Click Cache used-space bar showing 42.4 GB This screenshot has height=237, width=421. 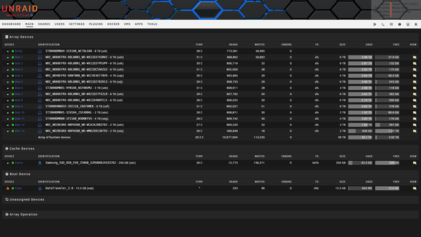(360, 163)
